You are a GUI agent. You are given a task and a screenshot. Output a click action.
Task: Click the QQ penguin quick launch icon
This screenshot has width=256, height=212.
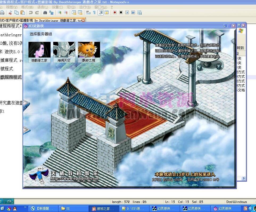click(x=15, y=208)
